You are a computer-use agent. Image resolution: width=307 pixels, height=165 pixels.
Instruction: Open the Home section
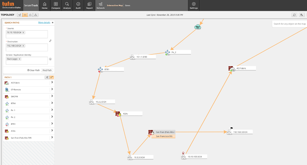pos(44,5)
